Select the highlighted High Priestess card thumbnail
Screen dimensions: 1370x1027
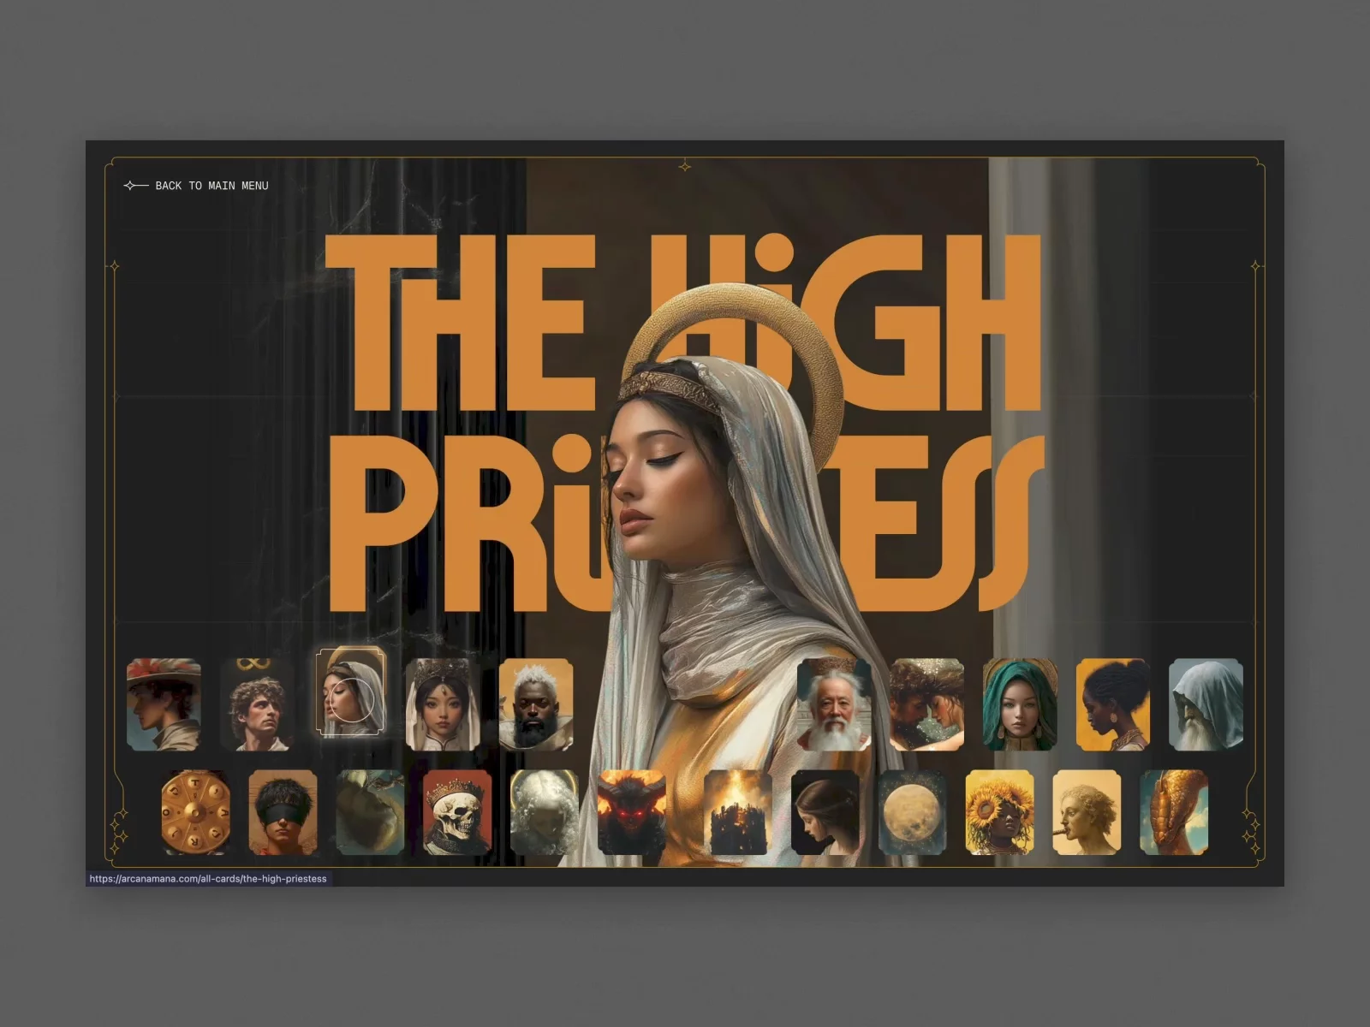pos(351,692)
